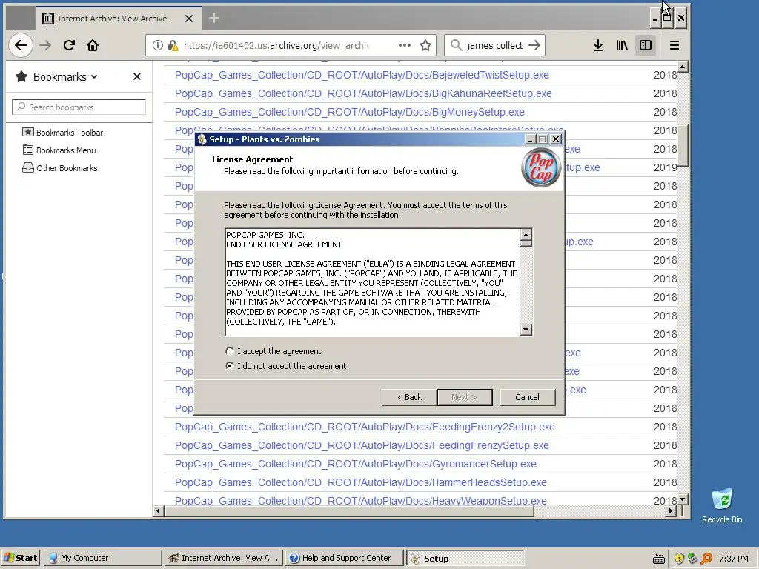The height and width of the screenshot is (569, 759).
Task: Switch to My Computer taskbar item
Action: tap(102, 558)
